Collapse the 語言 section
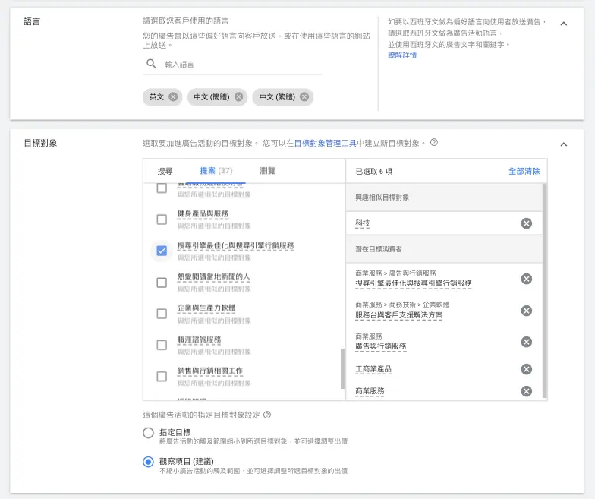This screenshot has height=499, width=595. pos(564,24)
